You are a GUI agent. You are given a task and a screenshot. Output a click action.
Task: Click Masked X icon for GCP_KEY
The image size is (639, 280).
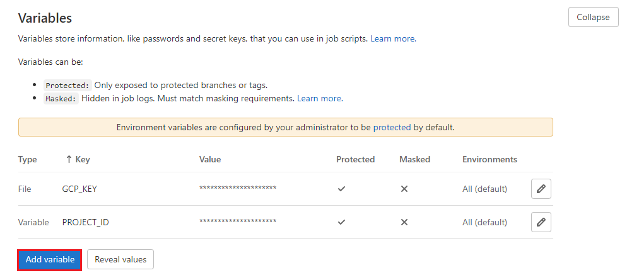tap(404, 189)
